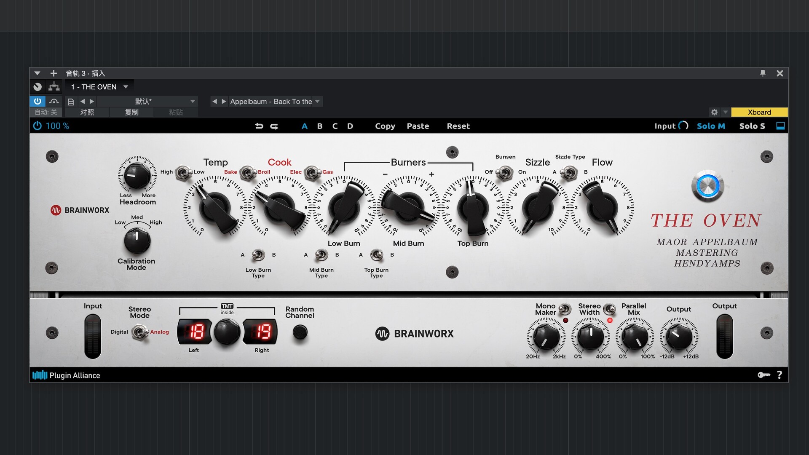The width and height of the screenshot is (809, 455).
Task: Expand the dropdown next to the gear
Action: tap(725, 112)
